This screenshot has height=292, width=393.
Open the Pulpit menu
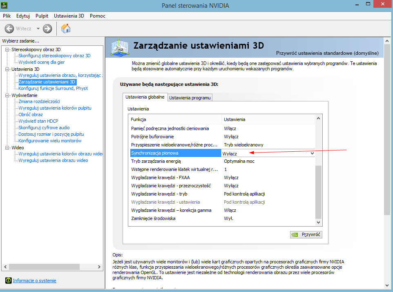pyautogui.click(x=42, y=16)
